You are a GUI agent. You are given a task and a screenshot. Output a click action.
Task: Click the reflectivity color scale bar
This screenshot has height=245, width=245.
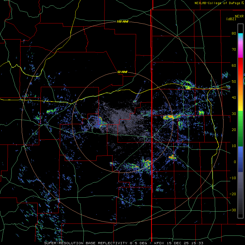240,121
